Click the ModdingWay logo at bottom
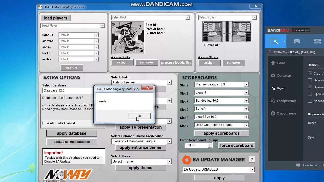This screenshot has height=182, width=324. 68,175
